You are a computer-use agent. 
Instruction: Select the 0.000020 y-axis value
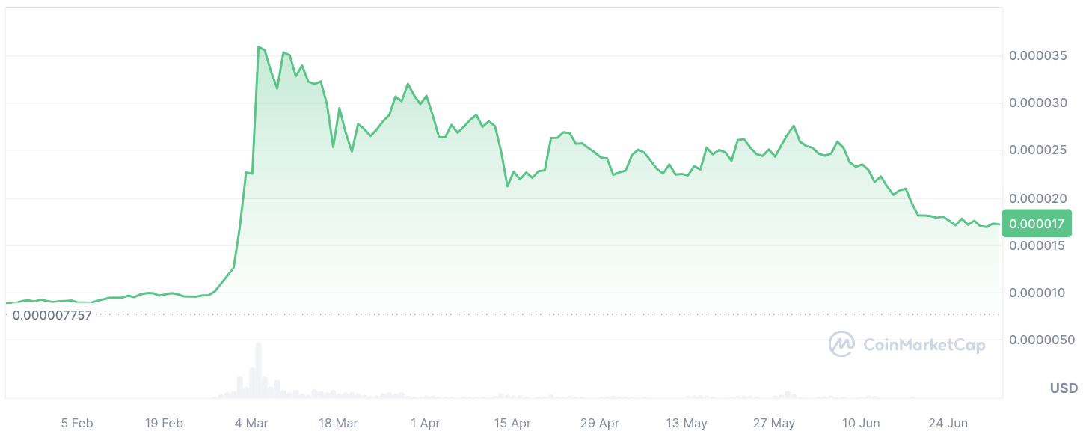1038,198
